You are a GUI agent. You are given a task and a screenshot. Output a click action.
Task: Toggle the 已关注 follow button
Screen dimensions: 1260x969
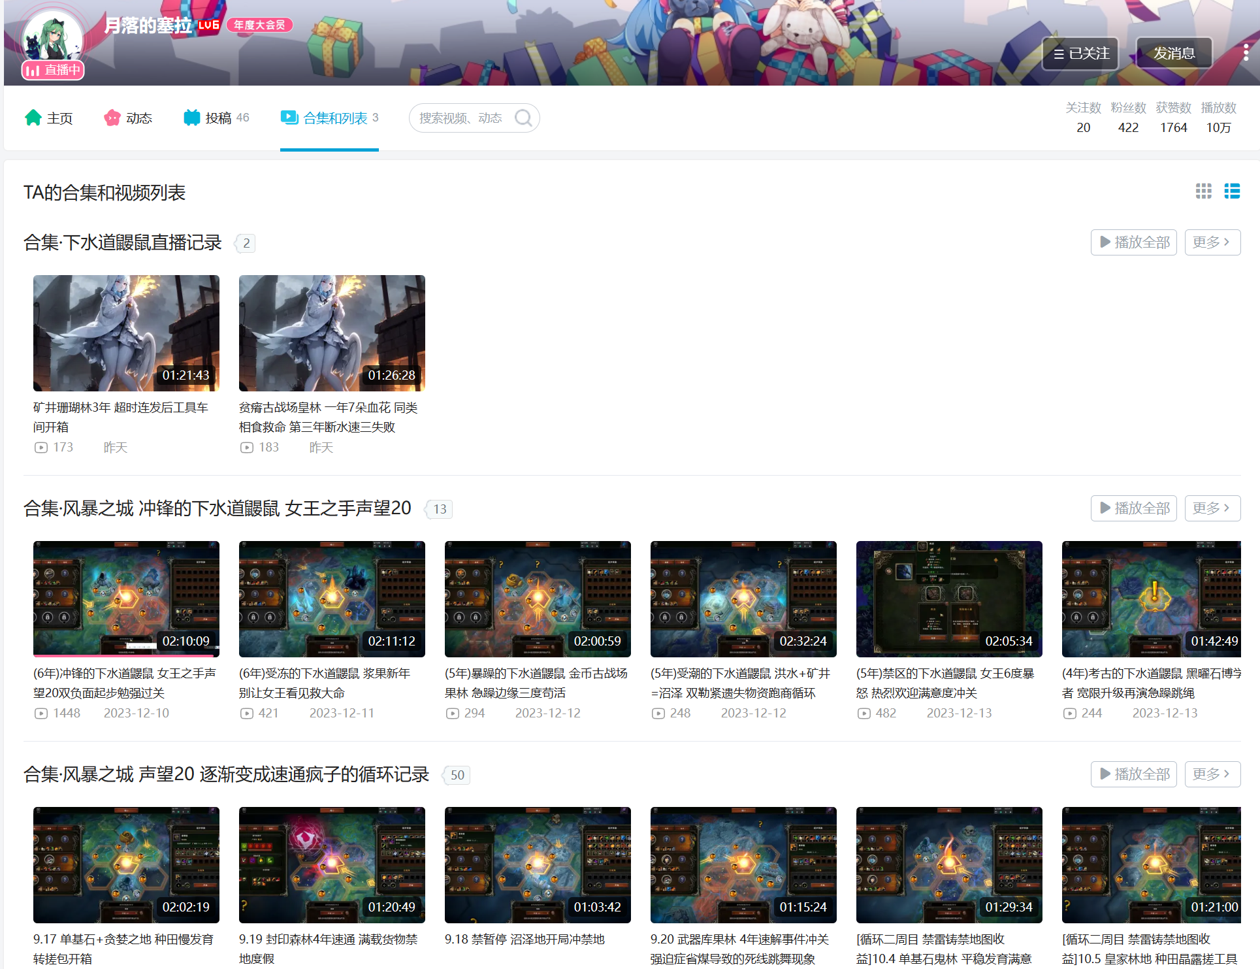pos(1081,54)
